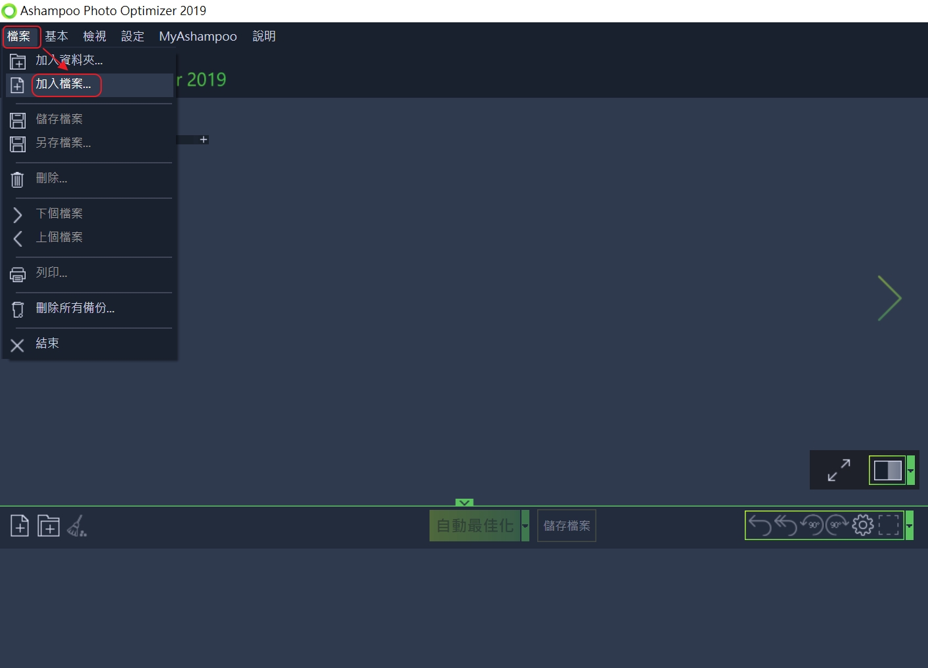Click the broom clear-list icon
This screenshot has width=928, height=668.
point(77,526)
